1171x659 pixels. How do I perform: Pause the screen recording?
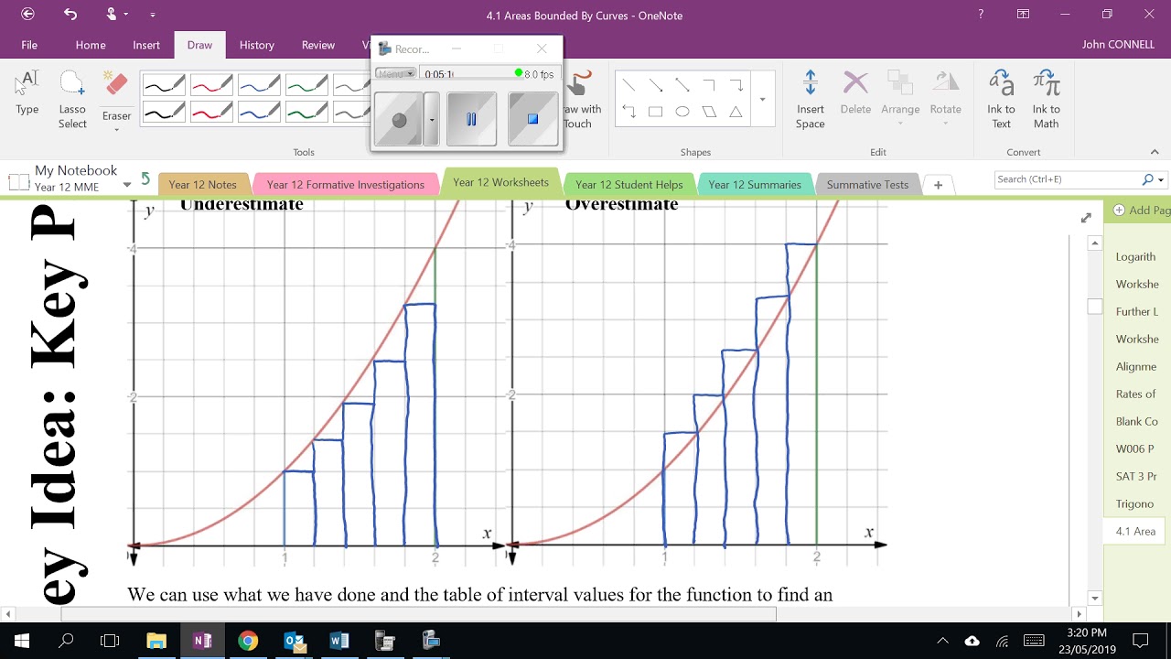click(x=471, y=119)
